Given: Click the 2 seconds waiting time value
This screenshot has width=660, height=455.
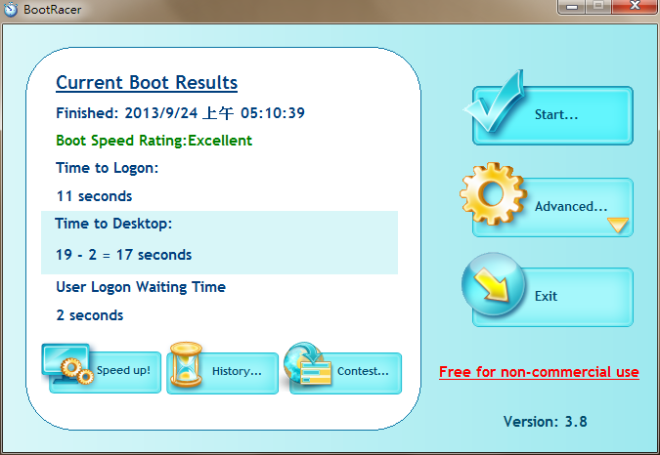Looking at the screenshot, I should tap(90, 315).
